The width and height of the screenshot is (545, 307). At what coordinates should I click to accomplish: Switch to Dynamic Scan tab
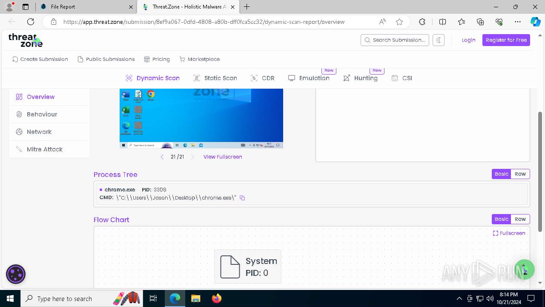pyautogui.click(x=152, y=78)
